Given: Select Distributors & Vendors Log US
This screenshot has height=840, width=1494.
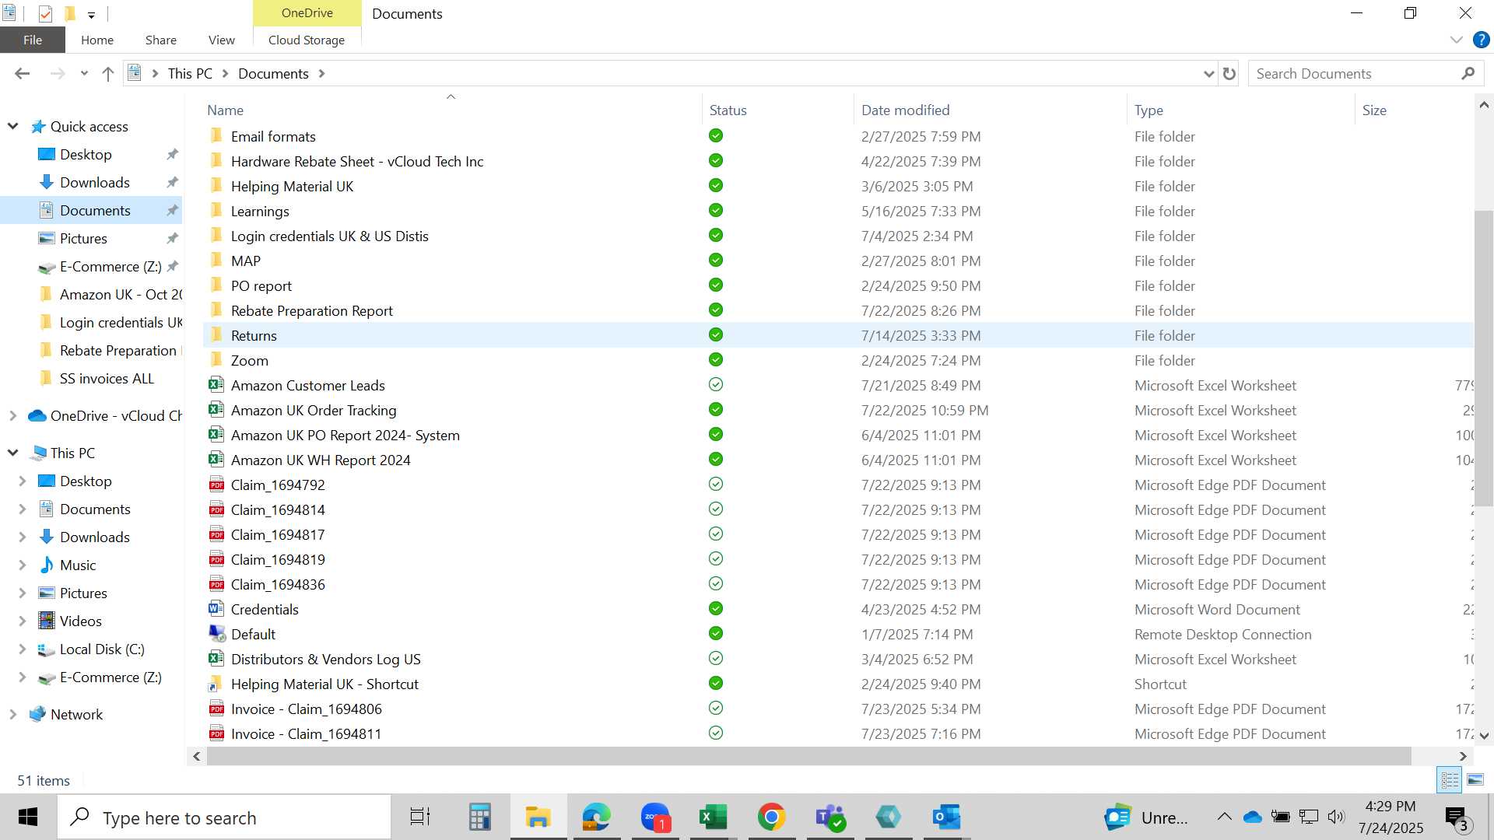Looking at the screenshot, I should [x=325, y=659].
